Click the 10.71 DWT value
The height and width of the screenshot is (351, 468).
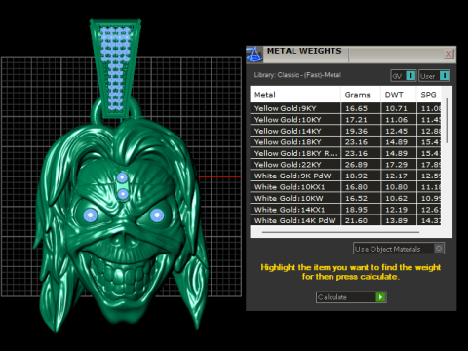tap(396, 108)
